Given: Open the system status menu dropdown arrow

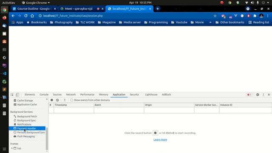Looking at the screenshot, I should click(268, 3).
